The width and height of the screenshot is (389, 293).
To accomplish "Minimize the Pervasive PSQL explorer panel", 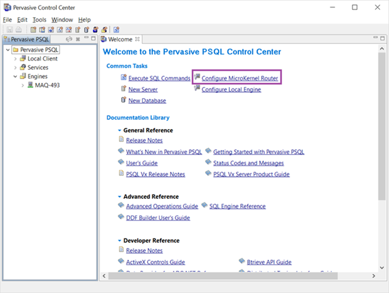I will (x=86, y=38).
